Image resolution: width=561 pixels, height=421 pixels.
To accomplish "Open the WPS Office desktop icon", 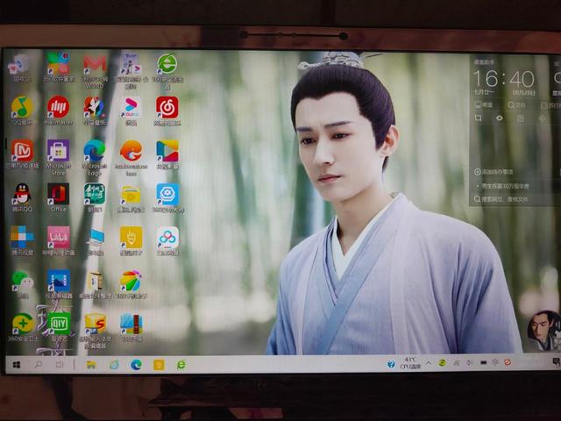I will point(95,64).
